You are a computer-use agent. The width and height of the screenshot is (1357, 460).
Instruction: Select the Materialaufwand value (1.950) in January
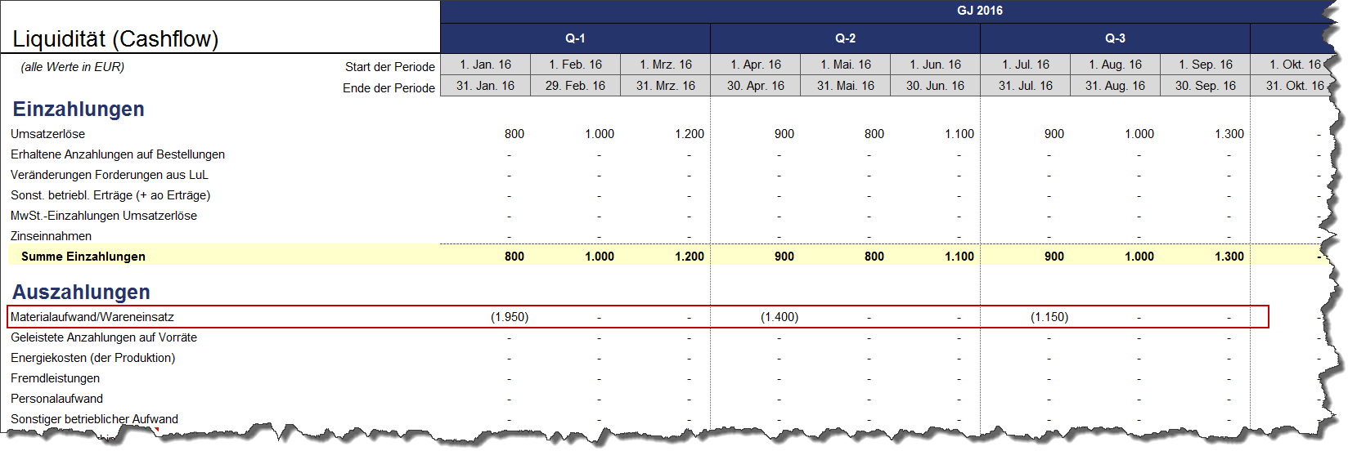coord(510,317)
